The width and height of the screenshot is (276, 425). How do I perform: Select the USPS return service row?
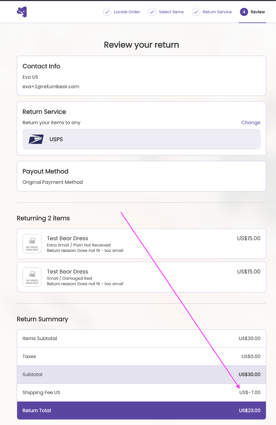point(141,139)
